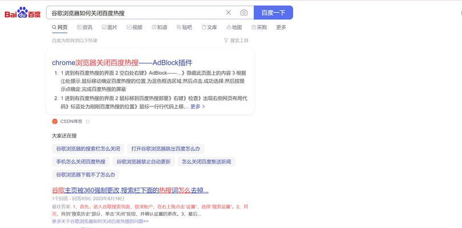Click the magnifier icon in 网页 tab
Viewport: 462px width, 228px height.
[x=54, y=27]
